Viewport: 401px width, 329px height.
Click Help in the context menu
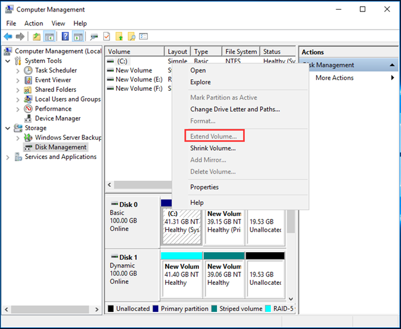point(197,203)
